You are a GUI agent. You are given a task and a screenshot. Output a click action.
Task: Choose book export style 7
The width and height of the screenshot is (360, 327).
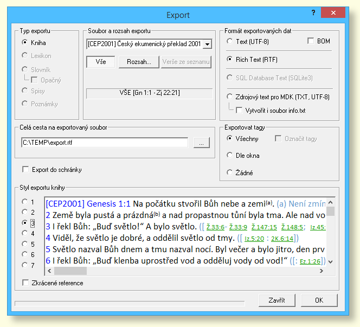[24, 265]
